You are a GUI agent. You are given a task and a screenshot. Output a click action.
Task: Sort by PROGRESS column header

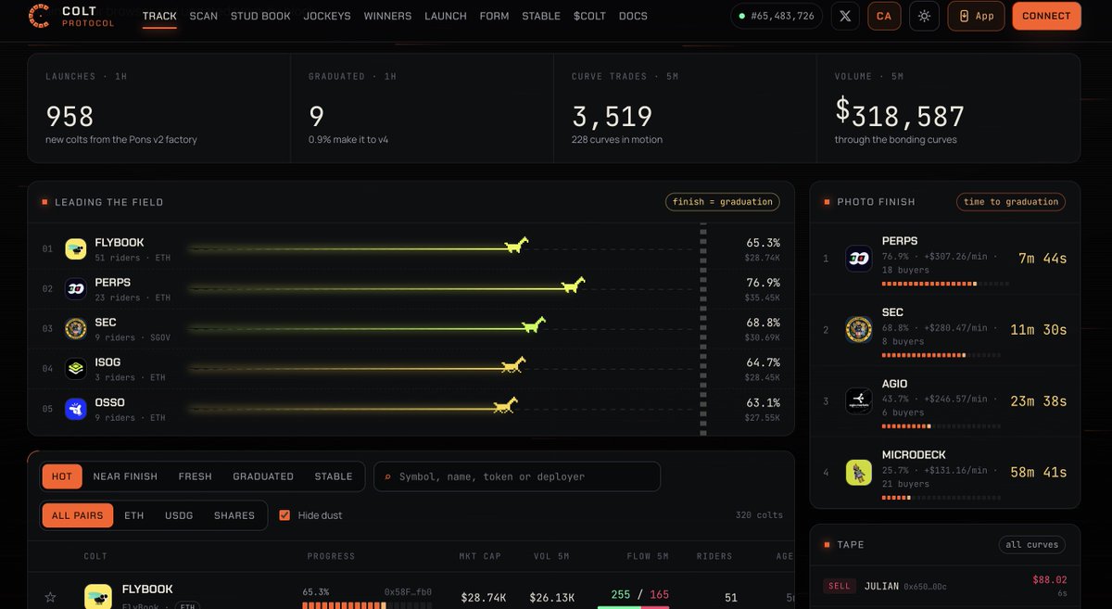click(331, 556)
